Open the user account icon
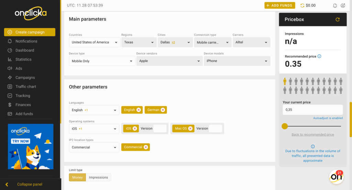352x190 pixels. click(343, 5)
